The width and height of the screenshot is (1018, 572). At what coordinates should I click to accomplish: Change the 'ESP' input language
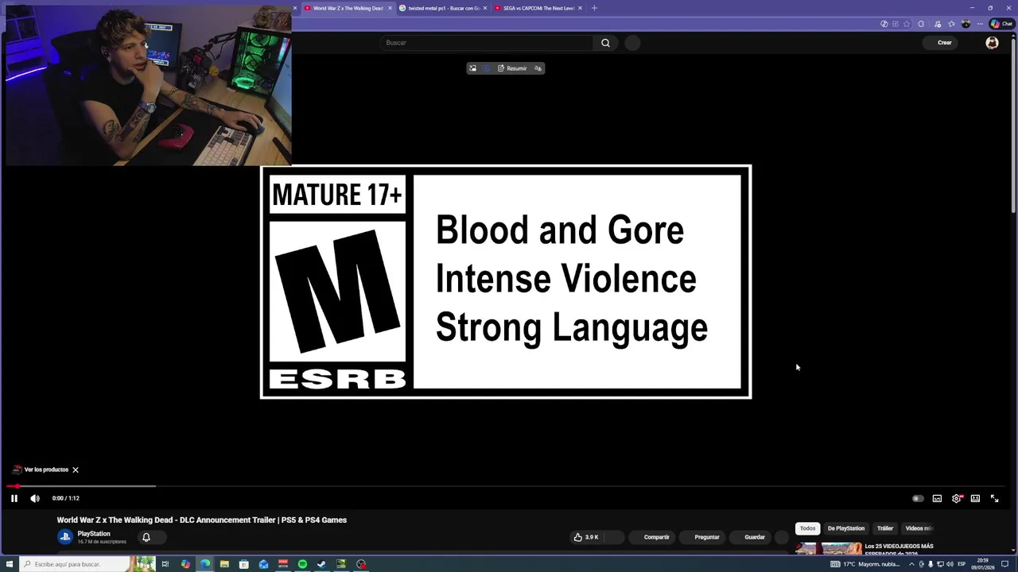[x=962, y=564]
